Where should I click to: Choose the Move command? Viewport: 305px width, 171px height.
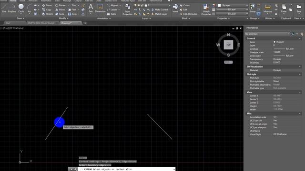pos(47,5)
